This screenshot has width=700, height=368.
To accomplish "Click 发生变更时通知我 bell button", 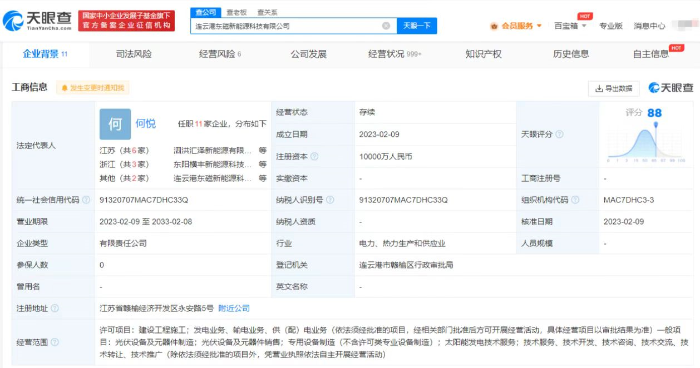I will coord(93,88).
